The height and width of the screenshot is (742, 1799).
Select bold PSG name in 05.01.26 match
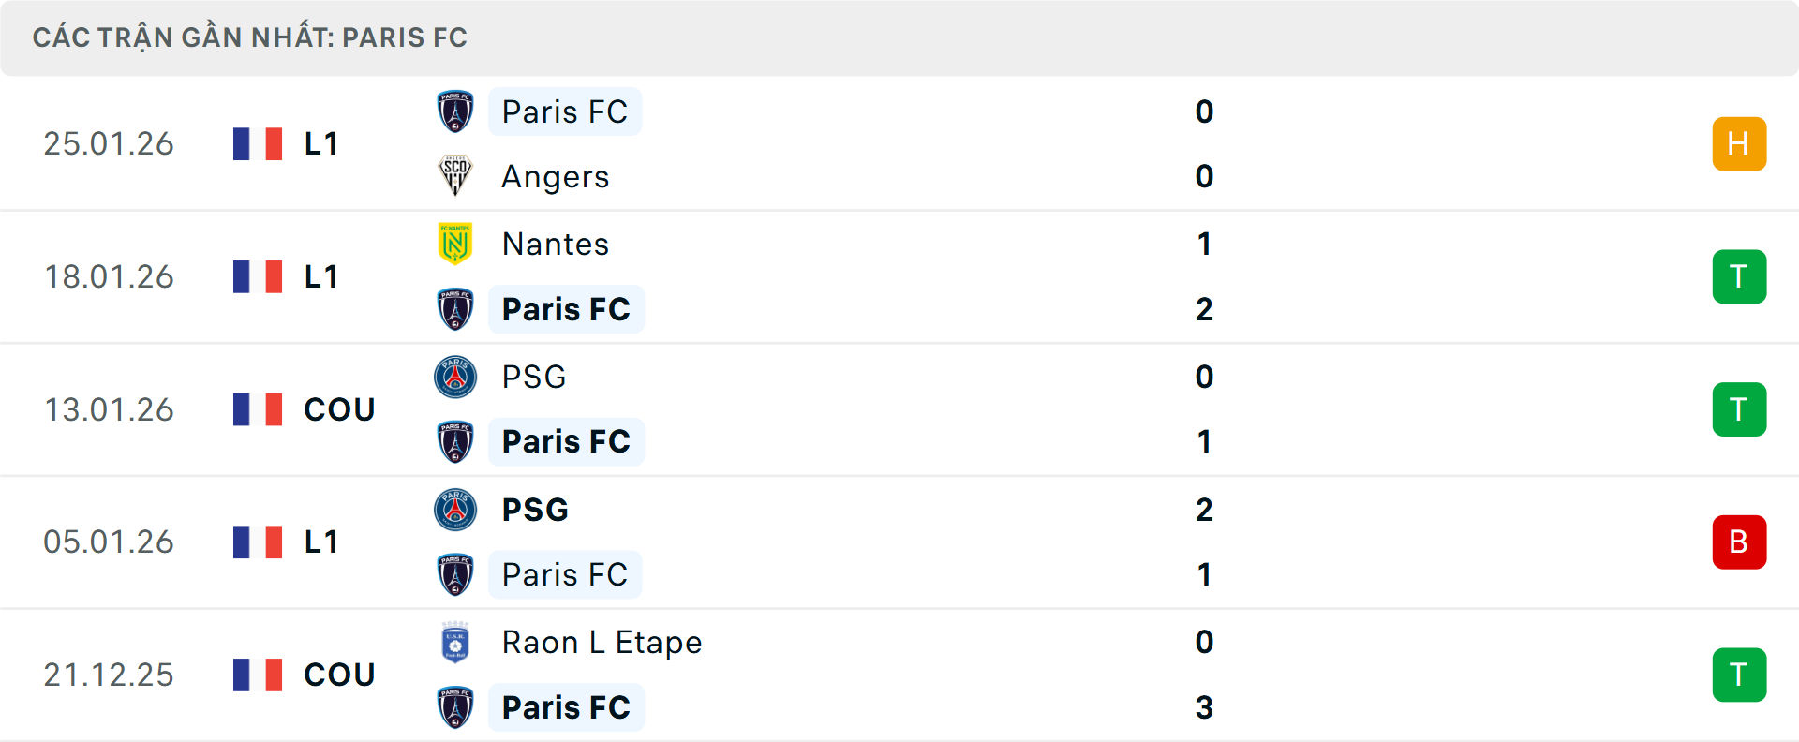click(x=535, y=510)
